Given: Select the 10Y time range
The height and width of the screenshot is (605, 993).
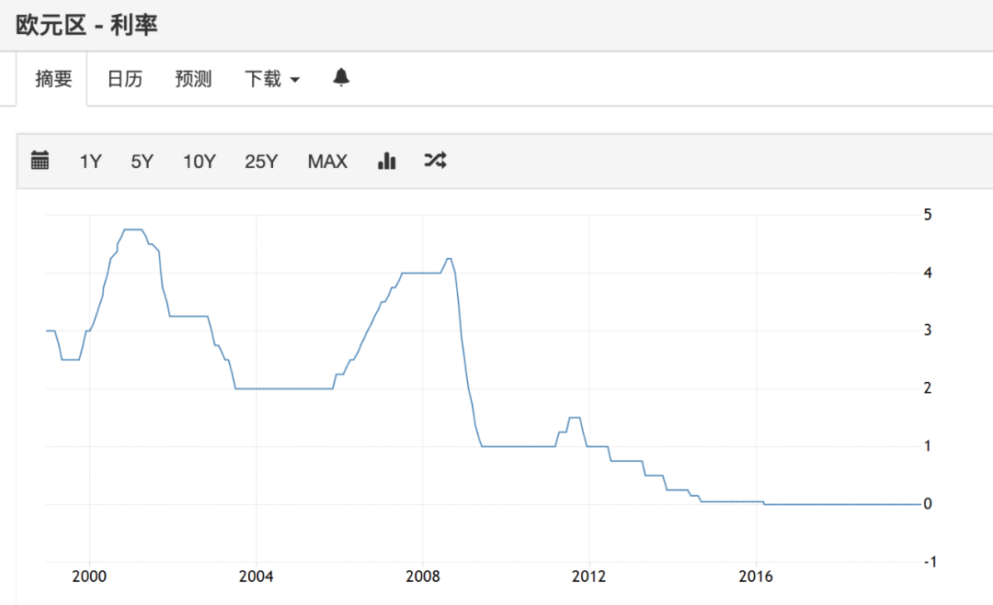Looking at the screenshot, I should click(199, 162).
